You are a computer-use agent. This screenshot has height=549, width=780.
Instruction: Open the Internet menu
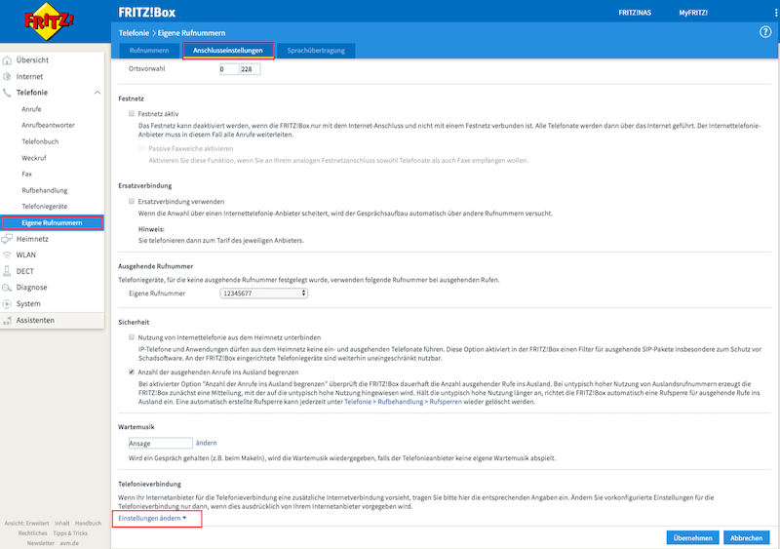(30, 77)
